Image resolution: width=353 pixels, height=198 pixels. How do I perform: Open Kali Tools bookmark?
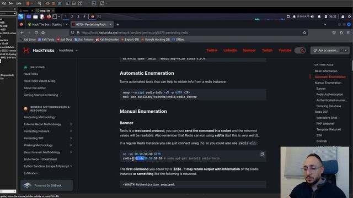(46, 40)
